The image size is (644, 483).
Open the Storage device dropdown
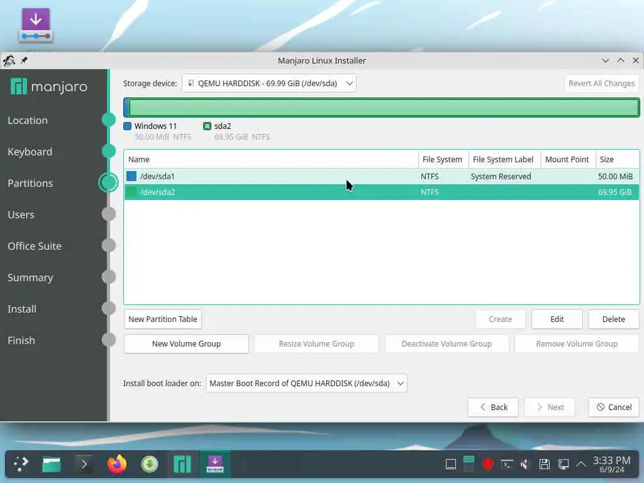pos(269,84)
